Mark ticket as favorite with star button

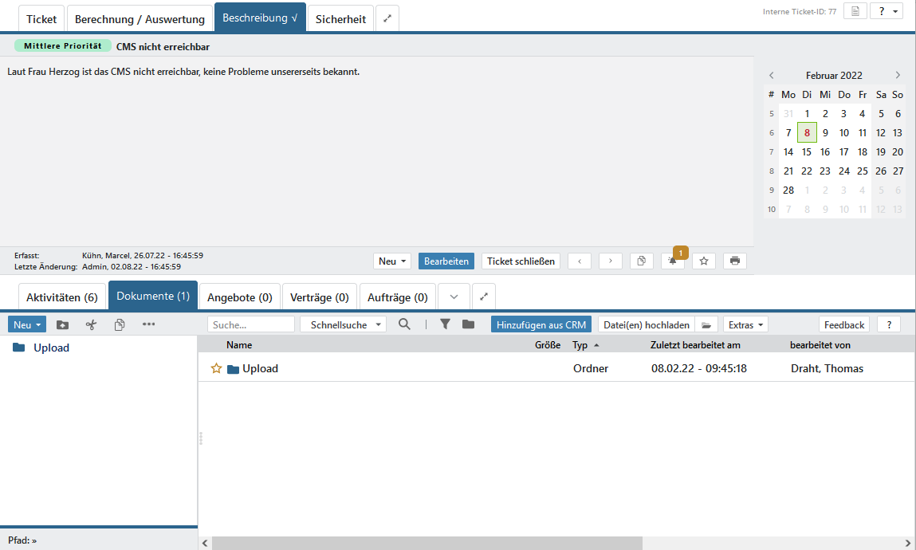coord(703,261)
